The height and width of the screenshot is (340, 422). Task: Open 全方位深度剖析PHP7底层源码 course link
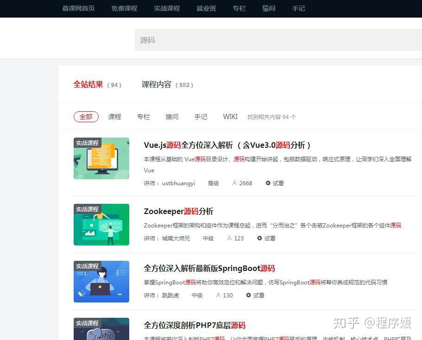pos(195,325)
